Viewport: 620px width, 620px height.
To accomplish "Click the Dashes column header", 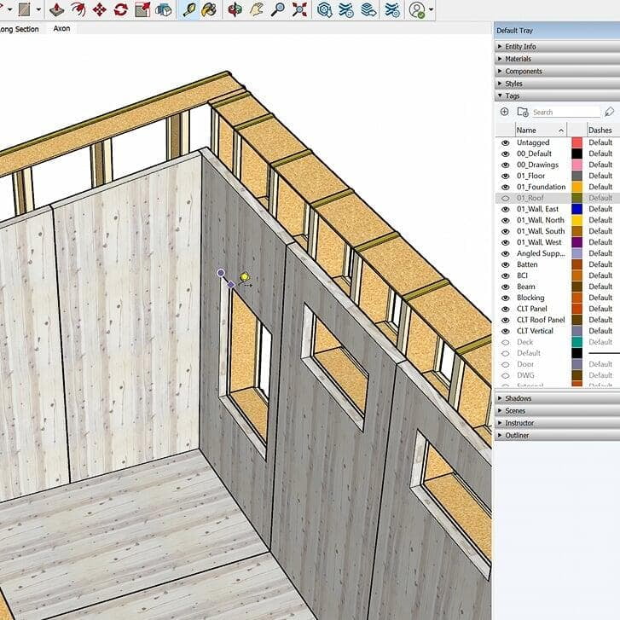I will tap(600, 130).
